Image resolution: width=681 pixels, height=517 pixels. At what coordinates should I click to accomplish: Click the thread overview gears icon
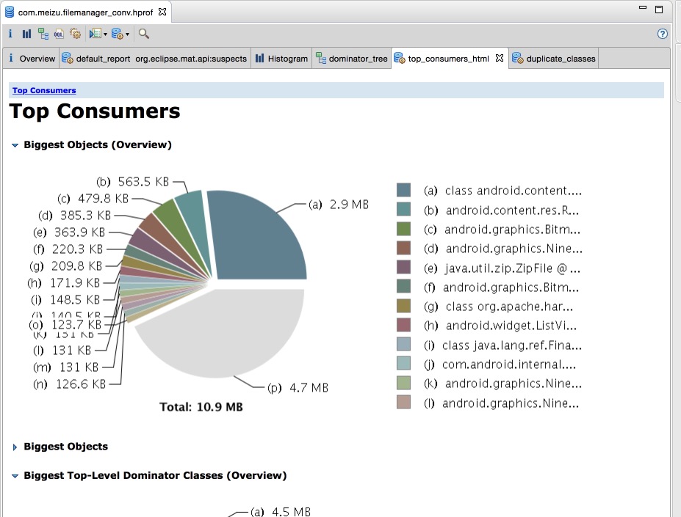point(75,34)
